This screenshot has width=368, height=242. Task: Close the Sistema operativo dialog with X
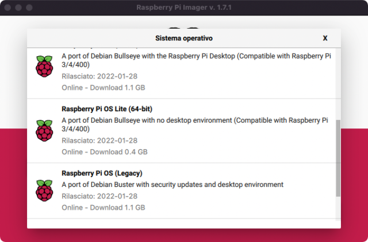click(325, 38)
